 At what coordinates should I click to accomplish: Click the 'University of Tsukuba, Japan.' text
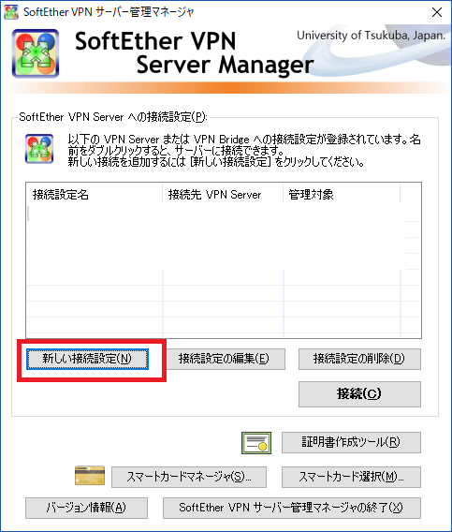click(371, 36)
